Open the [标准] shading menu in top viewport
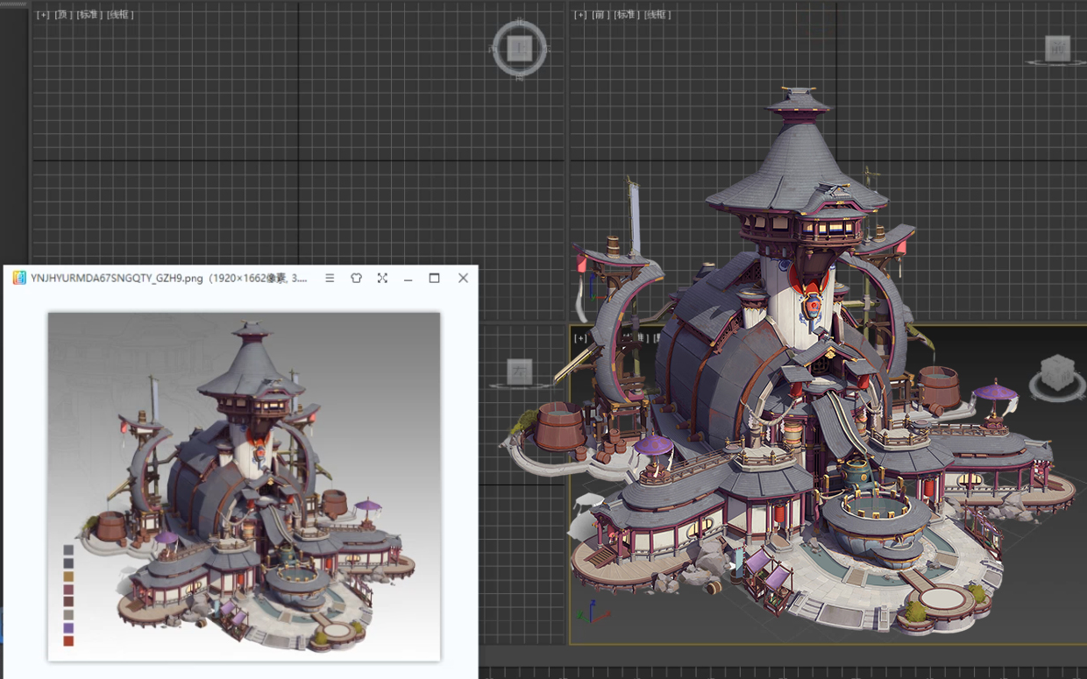Image resolution: width=1087 pixels, height=679 pixels. click(x=89, y=15)
